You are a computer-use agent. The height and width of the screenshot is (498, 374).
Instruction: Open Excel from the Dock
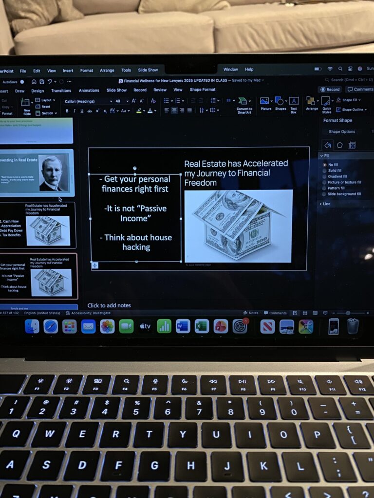[202, 326]
